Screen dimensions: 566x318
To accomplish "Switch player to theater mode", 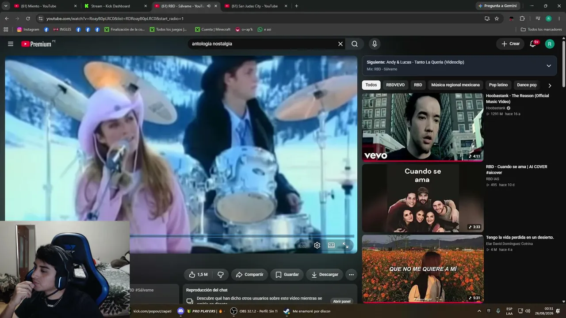I will (331, 245).
